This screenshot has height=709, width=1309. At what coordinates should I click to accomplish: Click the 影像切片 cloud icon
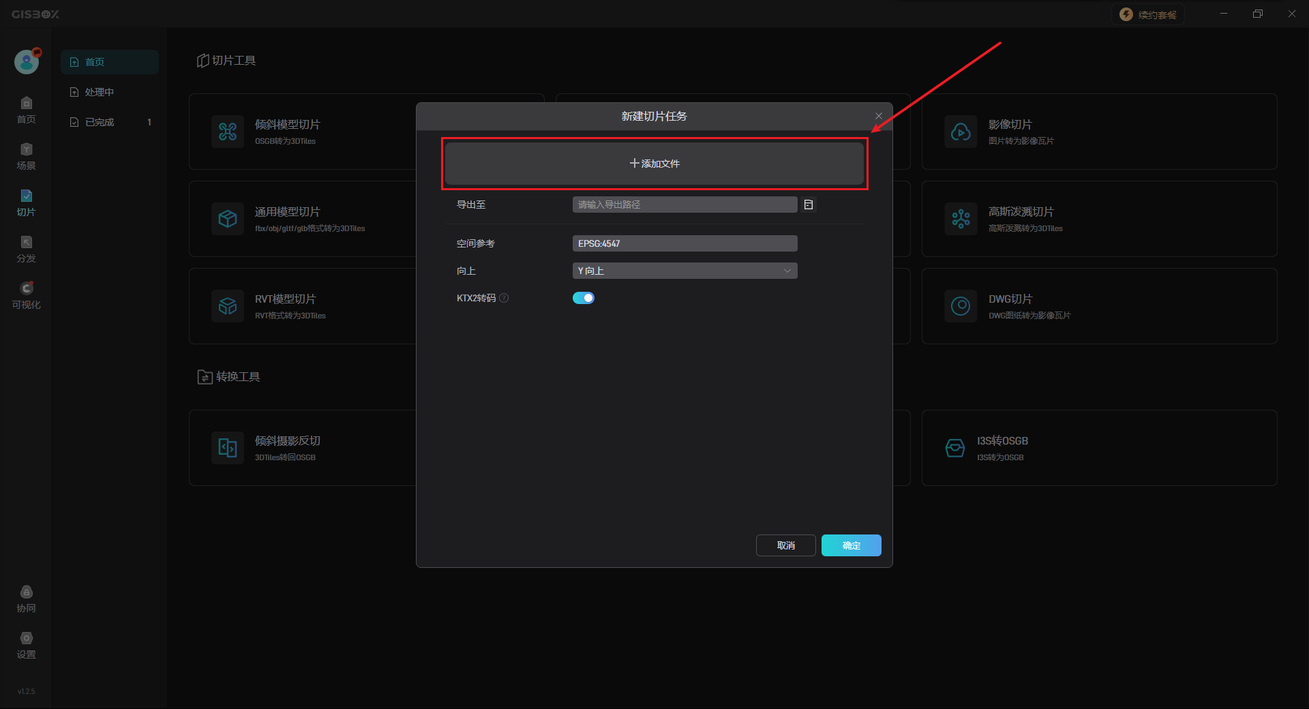click(x=961, y=132)
